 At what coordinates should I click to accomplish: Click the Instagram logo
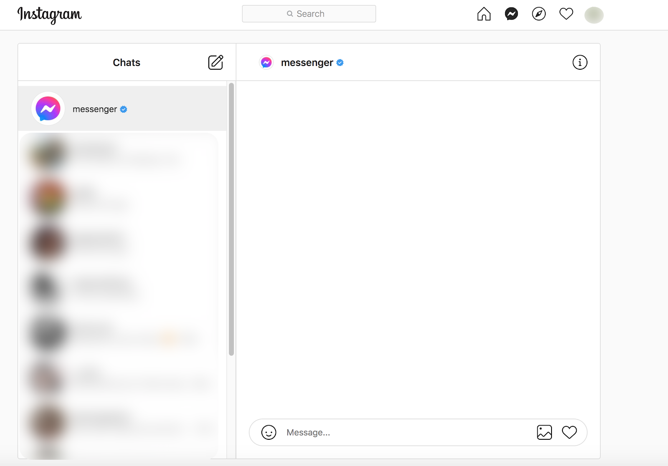(x=49, y=15)
